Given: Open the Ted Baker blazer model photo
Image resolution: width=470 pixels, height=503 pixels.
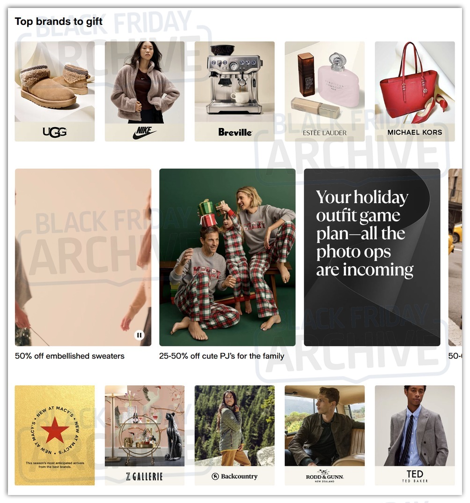Looking at the screenshot, I should (x=415, y=426).
